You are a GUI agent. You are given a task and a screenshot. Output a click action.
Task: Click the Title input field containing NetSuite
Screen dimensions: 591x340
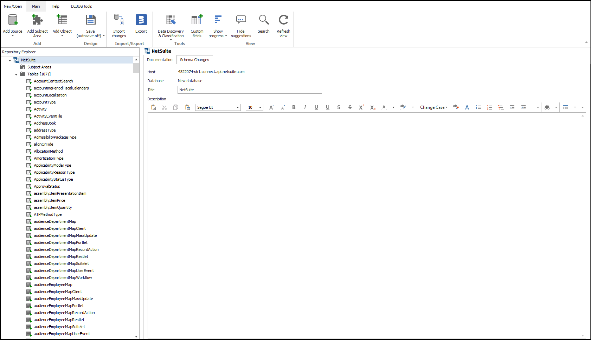[250, 90]
